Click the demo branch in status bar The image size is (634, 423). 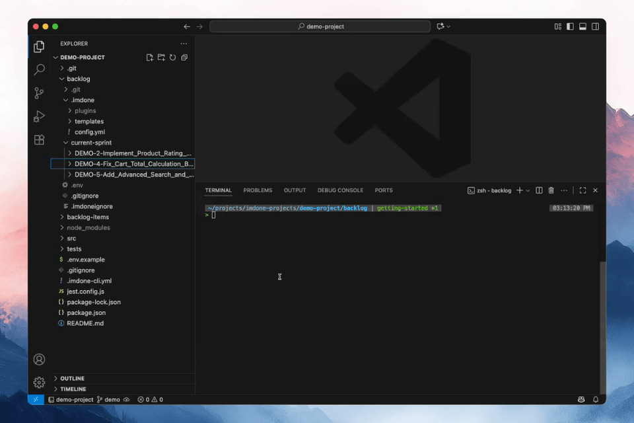[108, 400]
